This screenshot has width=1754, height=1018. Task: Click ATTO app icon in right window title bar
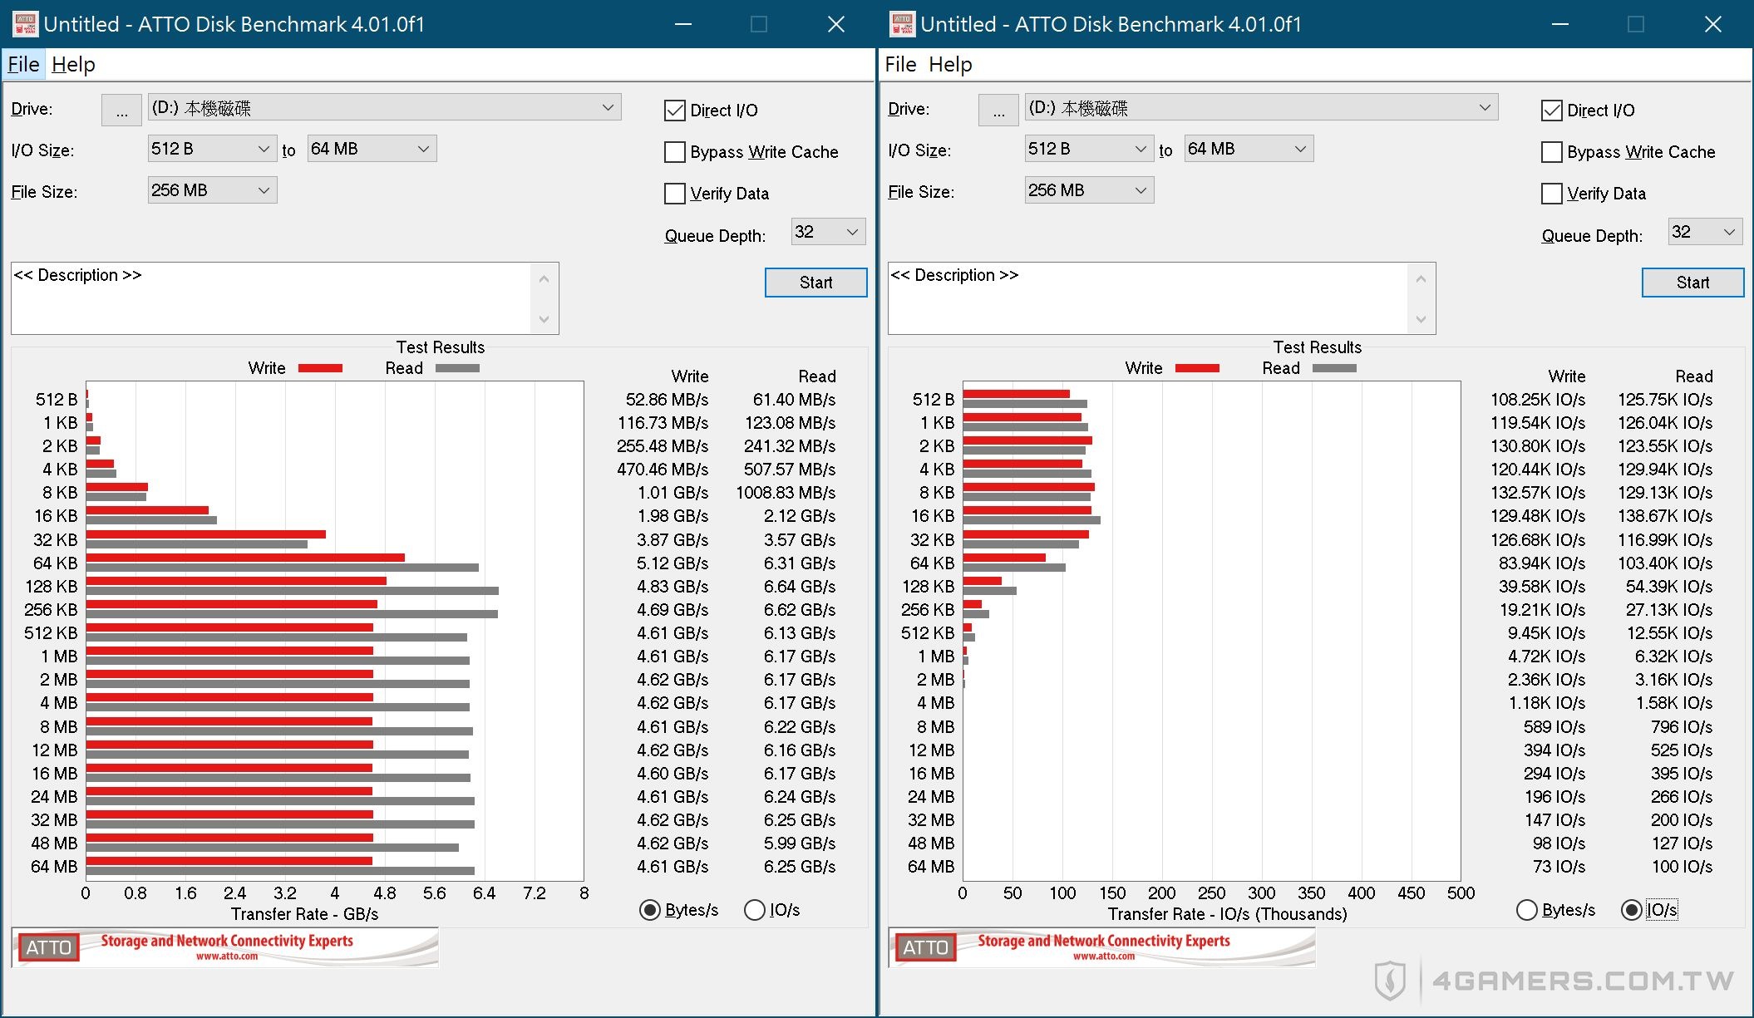click(902, 24)
